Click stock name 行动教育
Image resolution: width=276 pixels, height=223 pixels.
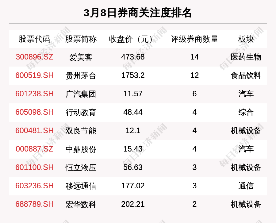tap(81, 113)
